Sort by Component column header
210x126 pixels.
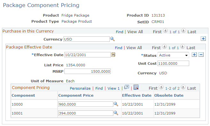click(23, 95)
